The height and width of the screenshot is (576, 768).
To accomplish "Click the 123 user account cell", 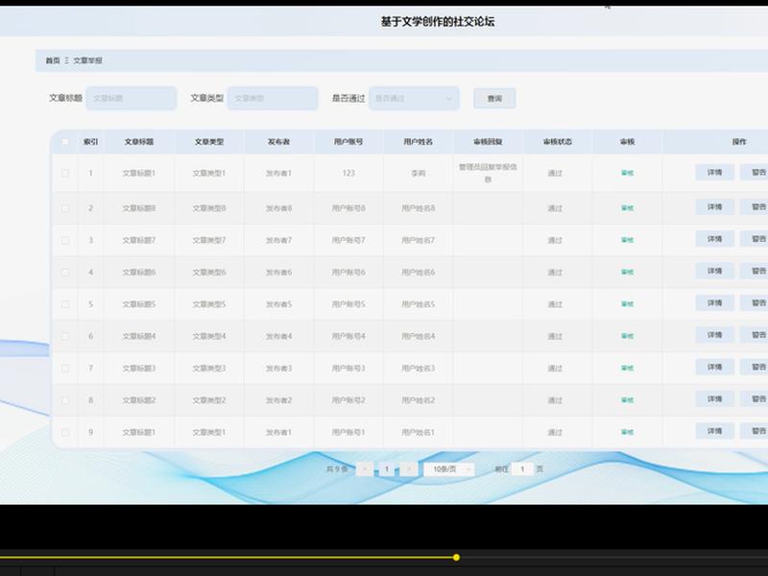I will 348,174.
